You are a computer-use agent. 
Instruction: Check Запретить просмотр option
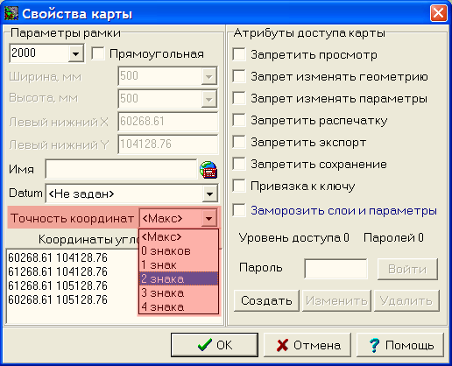[x=239, y=54]
